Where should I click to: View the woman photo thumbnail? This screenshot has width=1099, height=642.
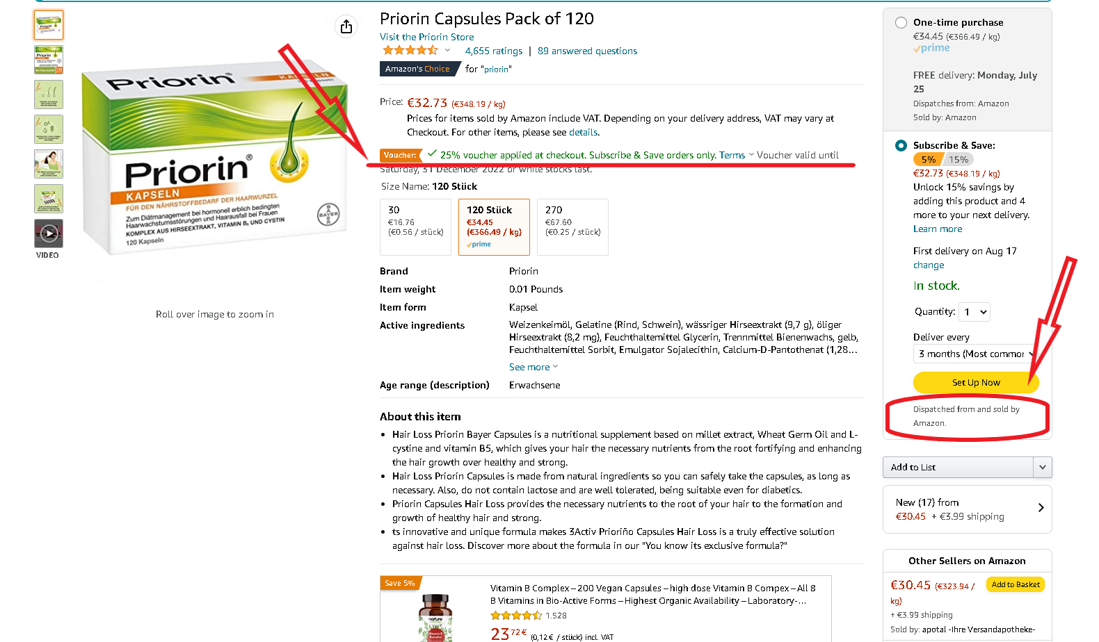coord(49,164)
